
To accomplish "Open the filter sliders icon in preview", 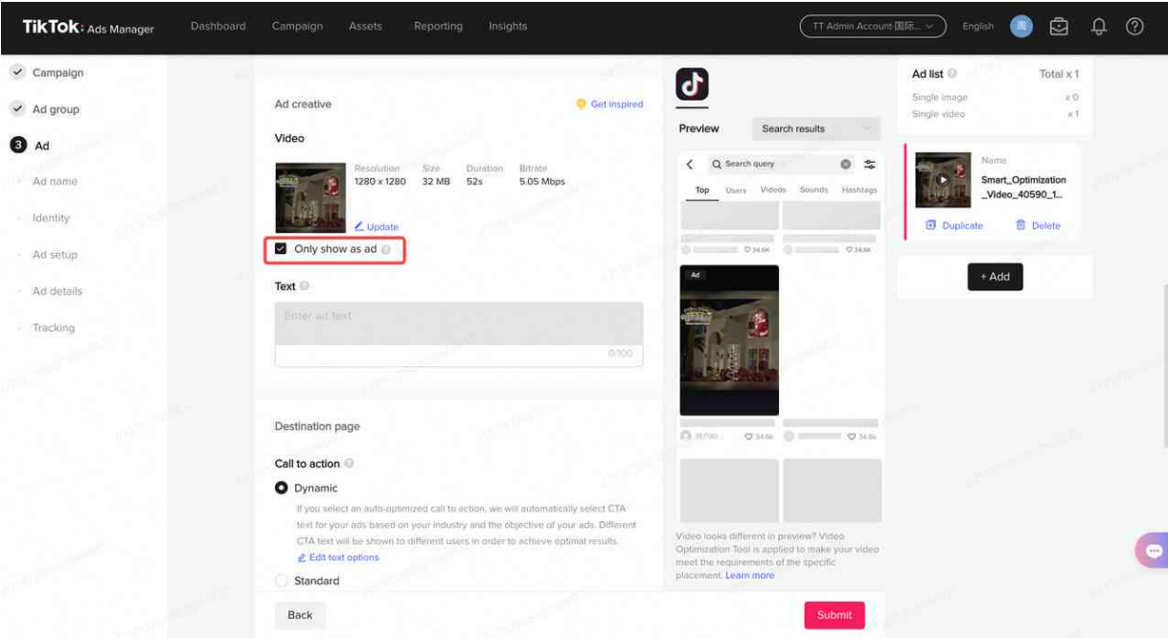I will (x=870, y=164).
